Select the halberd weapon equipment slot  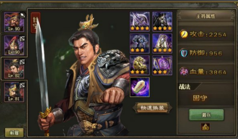[x=140, y=22]
